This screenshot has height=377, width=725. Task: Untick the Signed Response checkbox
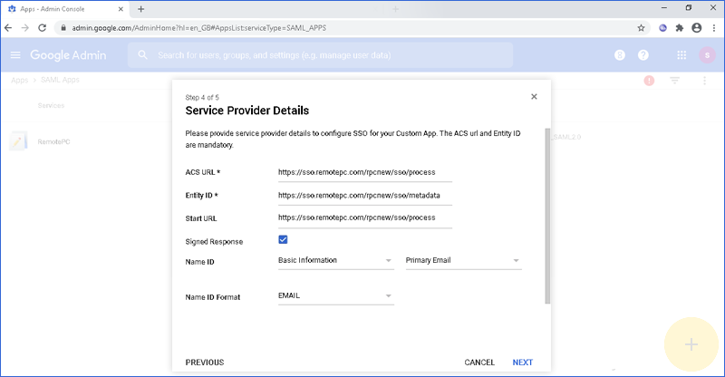[x=284, y=239]
